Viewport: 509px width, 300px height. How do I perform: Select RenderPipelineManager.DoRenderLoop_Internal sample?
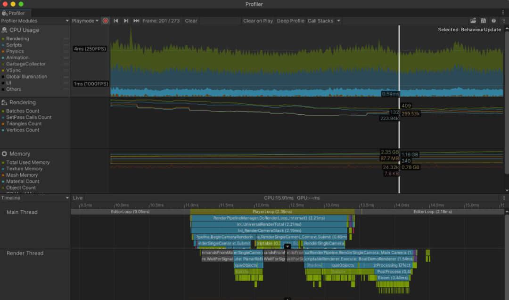(x=269, y=218)
